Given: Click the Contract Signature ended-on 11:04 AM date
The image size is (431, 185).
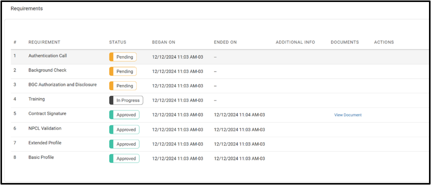Looking at the screenshot, I should (x=240, y=115).
